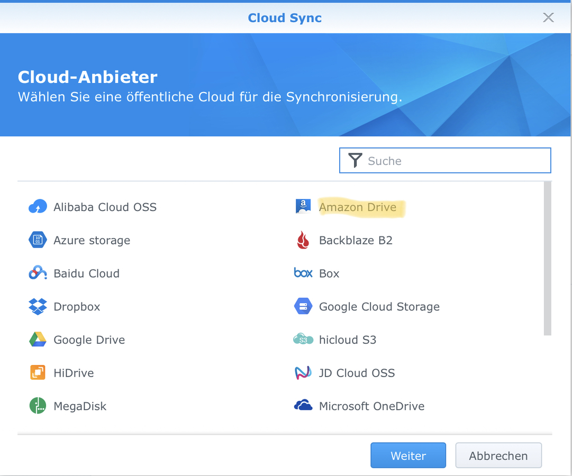Select the Amazon Drive icon
Screen dimensions: 572x476
pyautogui.click(x=303, y=207)
